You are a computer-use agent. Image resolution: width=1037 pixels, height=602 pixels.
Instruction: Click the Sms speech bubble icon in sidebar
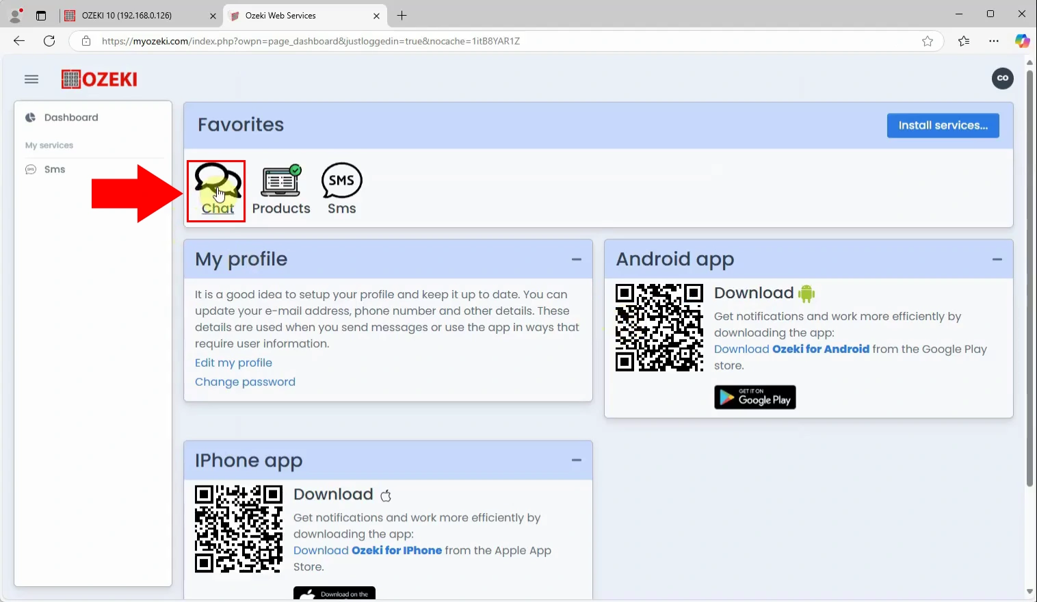[31, 170]
